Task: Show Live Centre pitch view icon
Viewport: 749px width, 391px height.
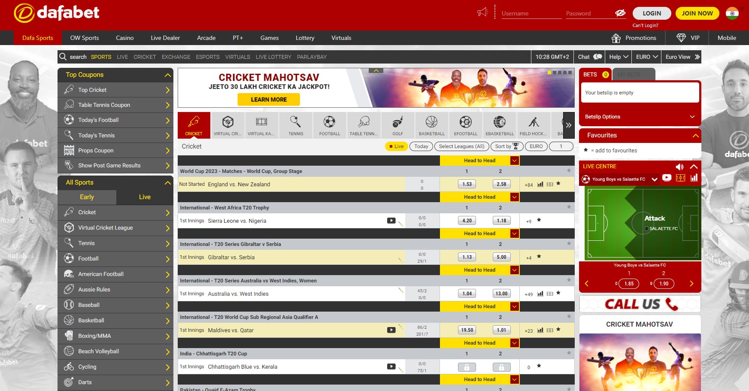Action: tap(680, 178)
